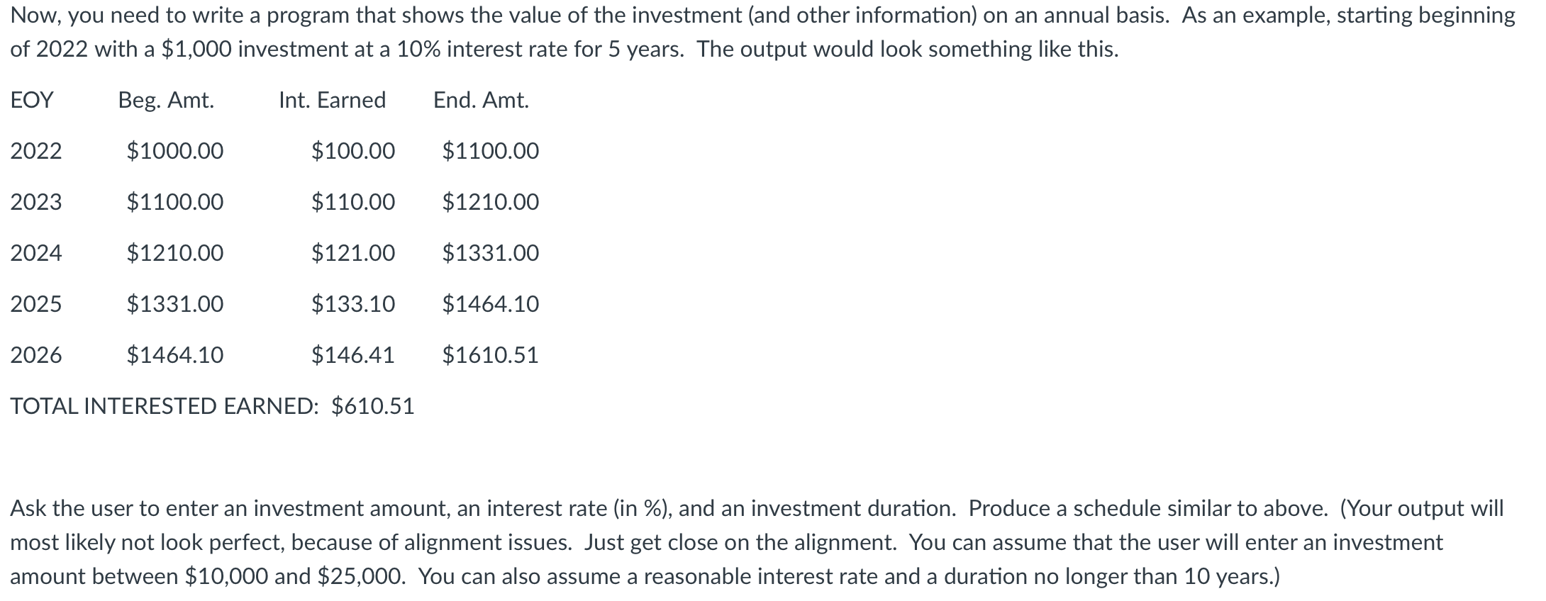Image resolution: width=1546 pixels, height=601 pixels.
Task: Click the Int. Earned column header
Action: pyautogui.click(x=332, y=100)
